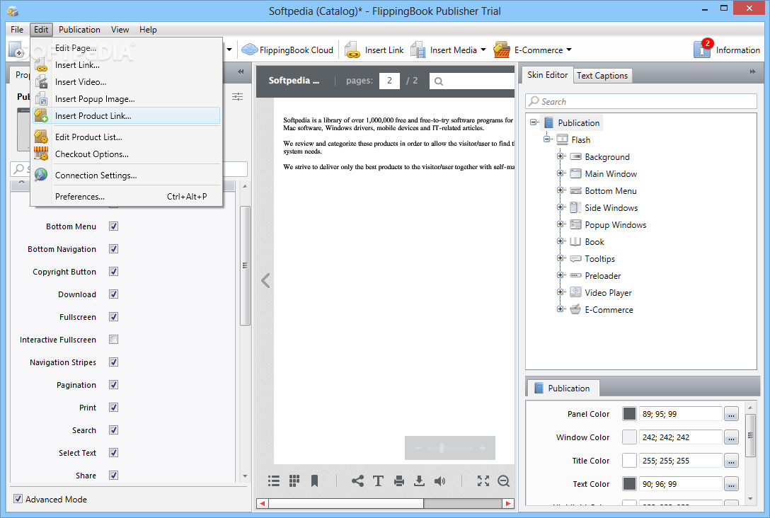Click the Text Color swatch

coord(630,483)
